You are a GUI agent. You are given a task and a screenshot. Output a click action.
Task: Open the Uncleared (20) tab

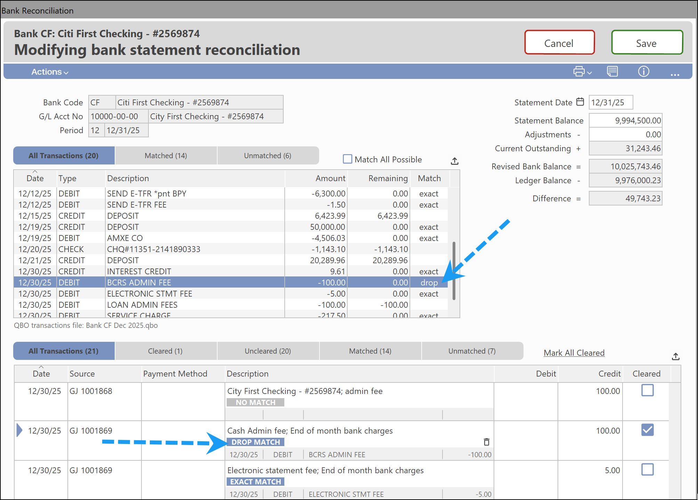(268, 351)
